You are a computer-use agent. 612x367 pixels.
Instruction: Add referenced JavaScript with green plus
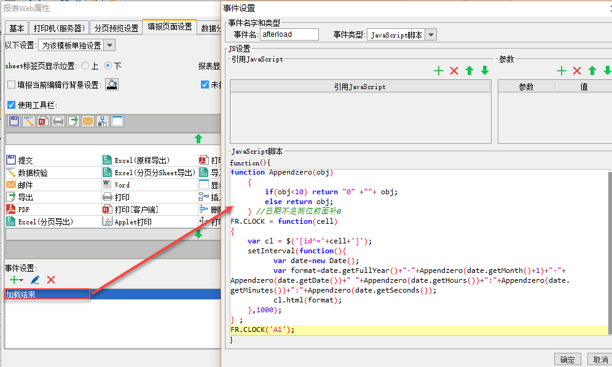tap(439, 71)
